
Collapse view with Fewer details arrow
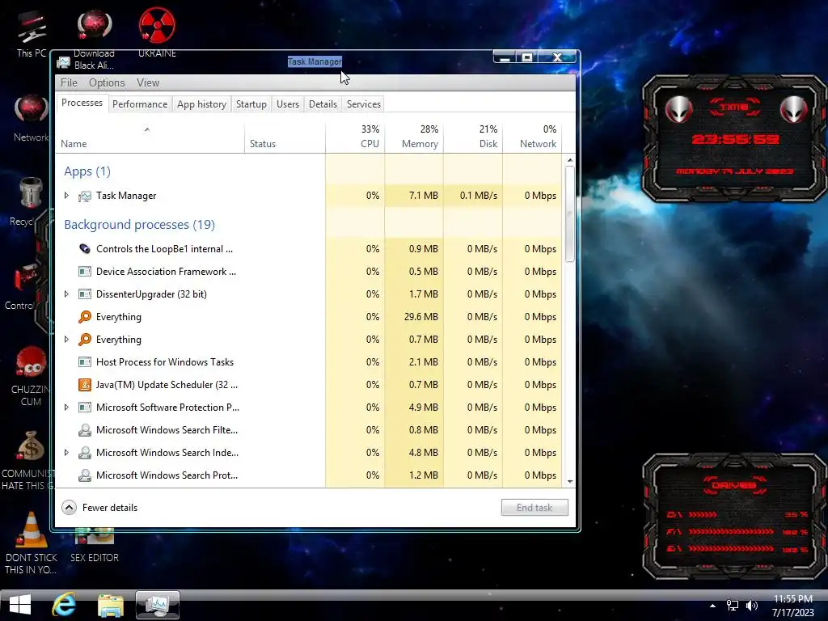pos(70,508)
